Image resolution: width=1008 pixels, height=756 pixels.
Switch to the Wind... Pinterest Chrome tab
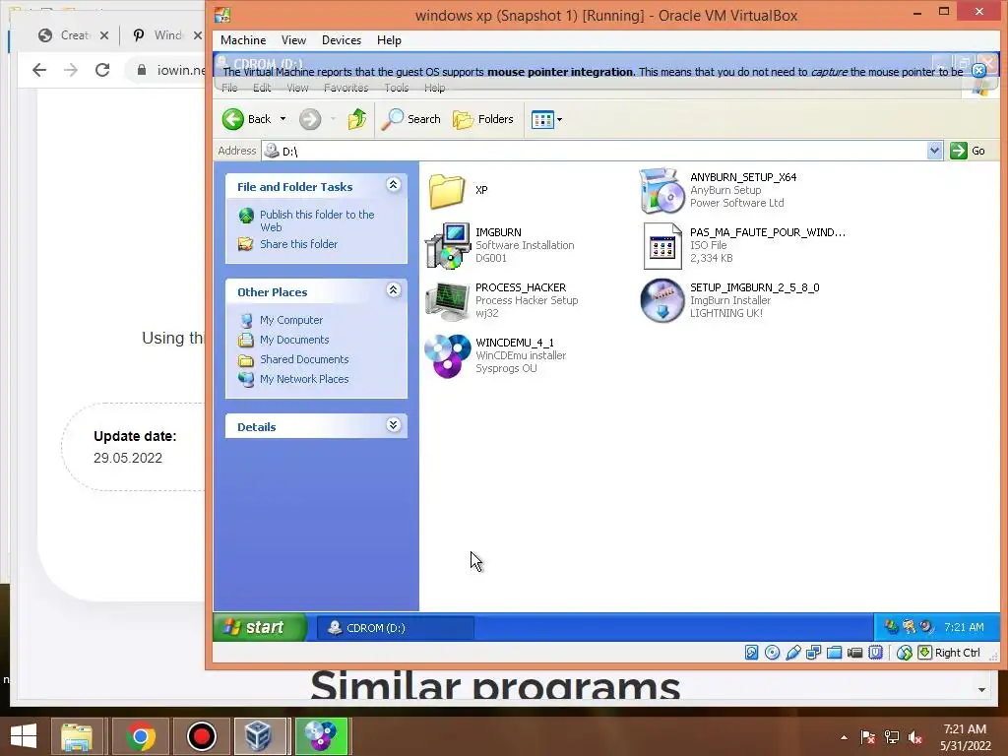(x=160, y=35)
